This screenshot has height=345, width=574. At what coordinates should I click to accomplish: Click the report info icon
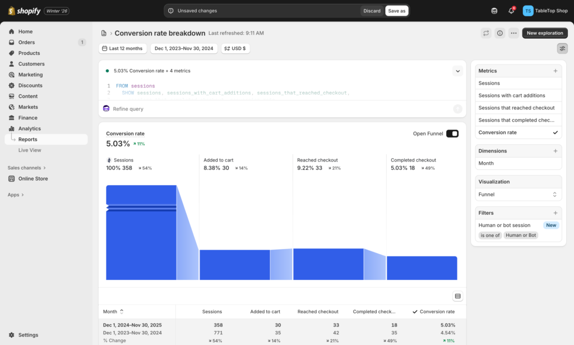[499, 33]
